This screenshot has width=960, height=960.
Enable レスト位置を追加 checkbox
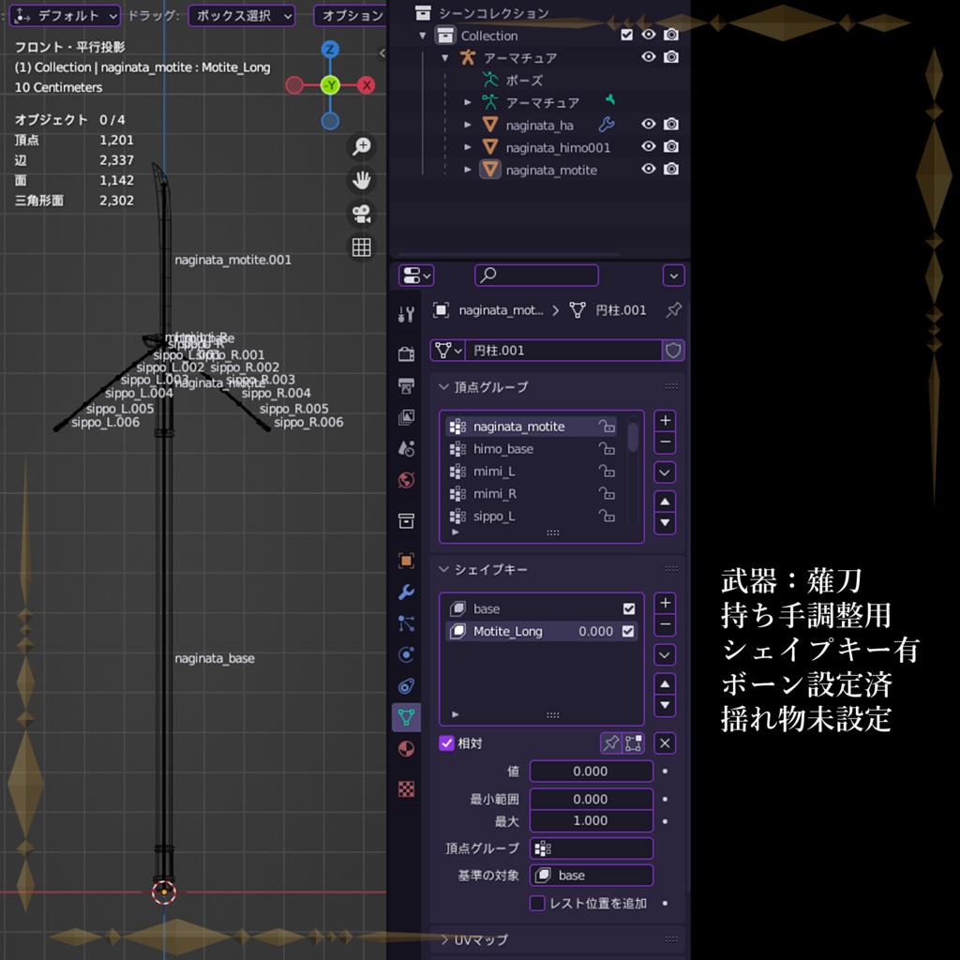[537, 904]
